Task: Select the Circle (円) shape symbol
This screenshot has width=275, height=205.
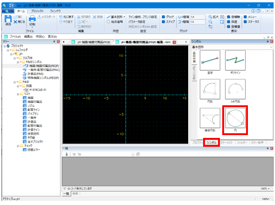Action: (x=235, y=118)
